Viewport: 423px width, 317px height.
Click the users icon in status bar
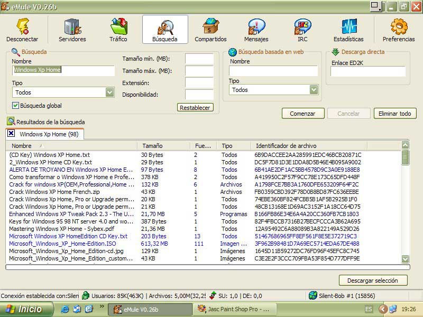click(x=86, y=295)
